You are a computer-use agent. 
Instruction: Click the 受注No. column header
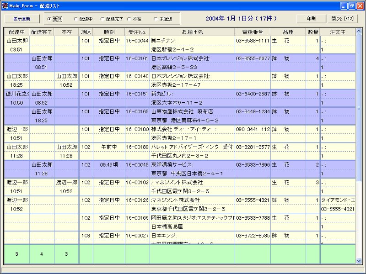coord(137,32)
